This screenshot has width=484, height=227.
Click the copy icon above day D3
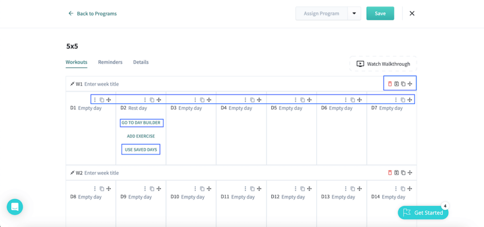(x=202, y=100)
